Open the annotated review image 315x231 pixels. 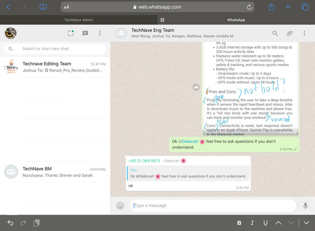(250, 88)
